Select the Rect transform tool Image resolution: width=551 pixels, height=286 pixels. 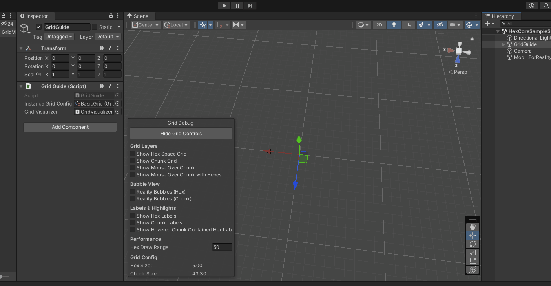473,261
